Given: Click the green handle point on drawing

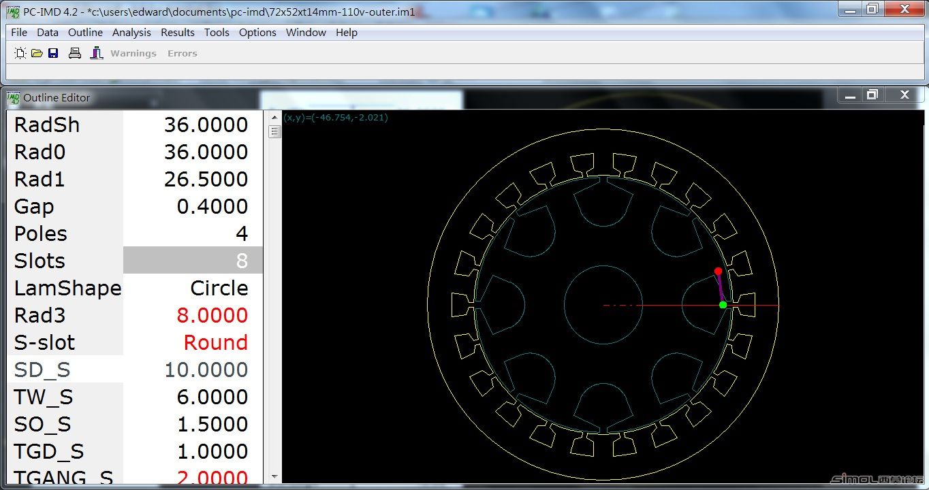Looking at the screenshot, I should pos(723,304).
